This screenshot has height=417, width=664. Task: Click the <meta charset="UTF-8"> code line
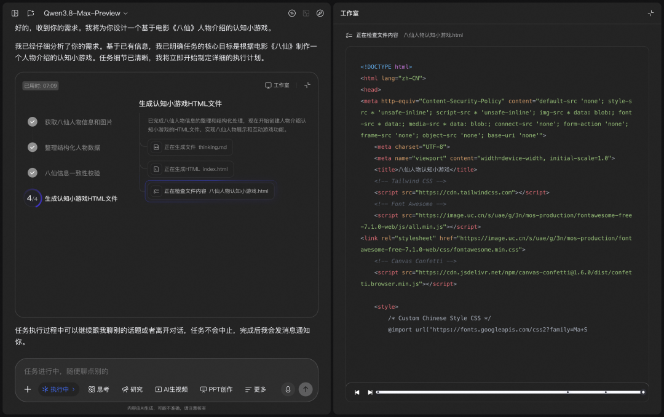(412, 146)
